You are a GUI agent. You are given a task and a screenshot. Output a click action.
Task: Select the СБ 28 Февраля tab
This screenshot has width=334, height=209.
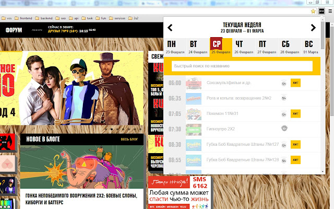click(x=290, y=47)
